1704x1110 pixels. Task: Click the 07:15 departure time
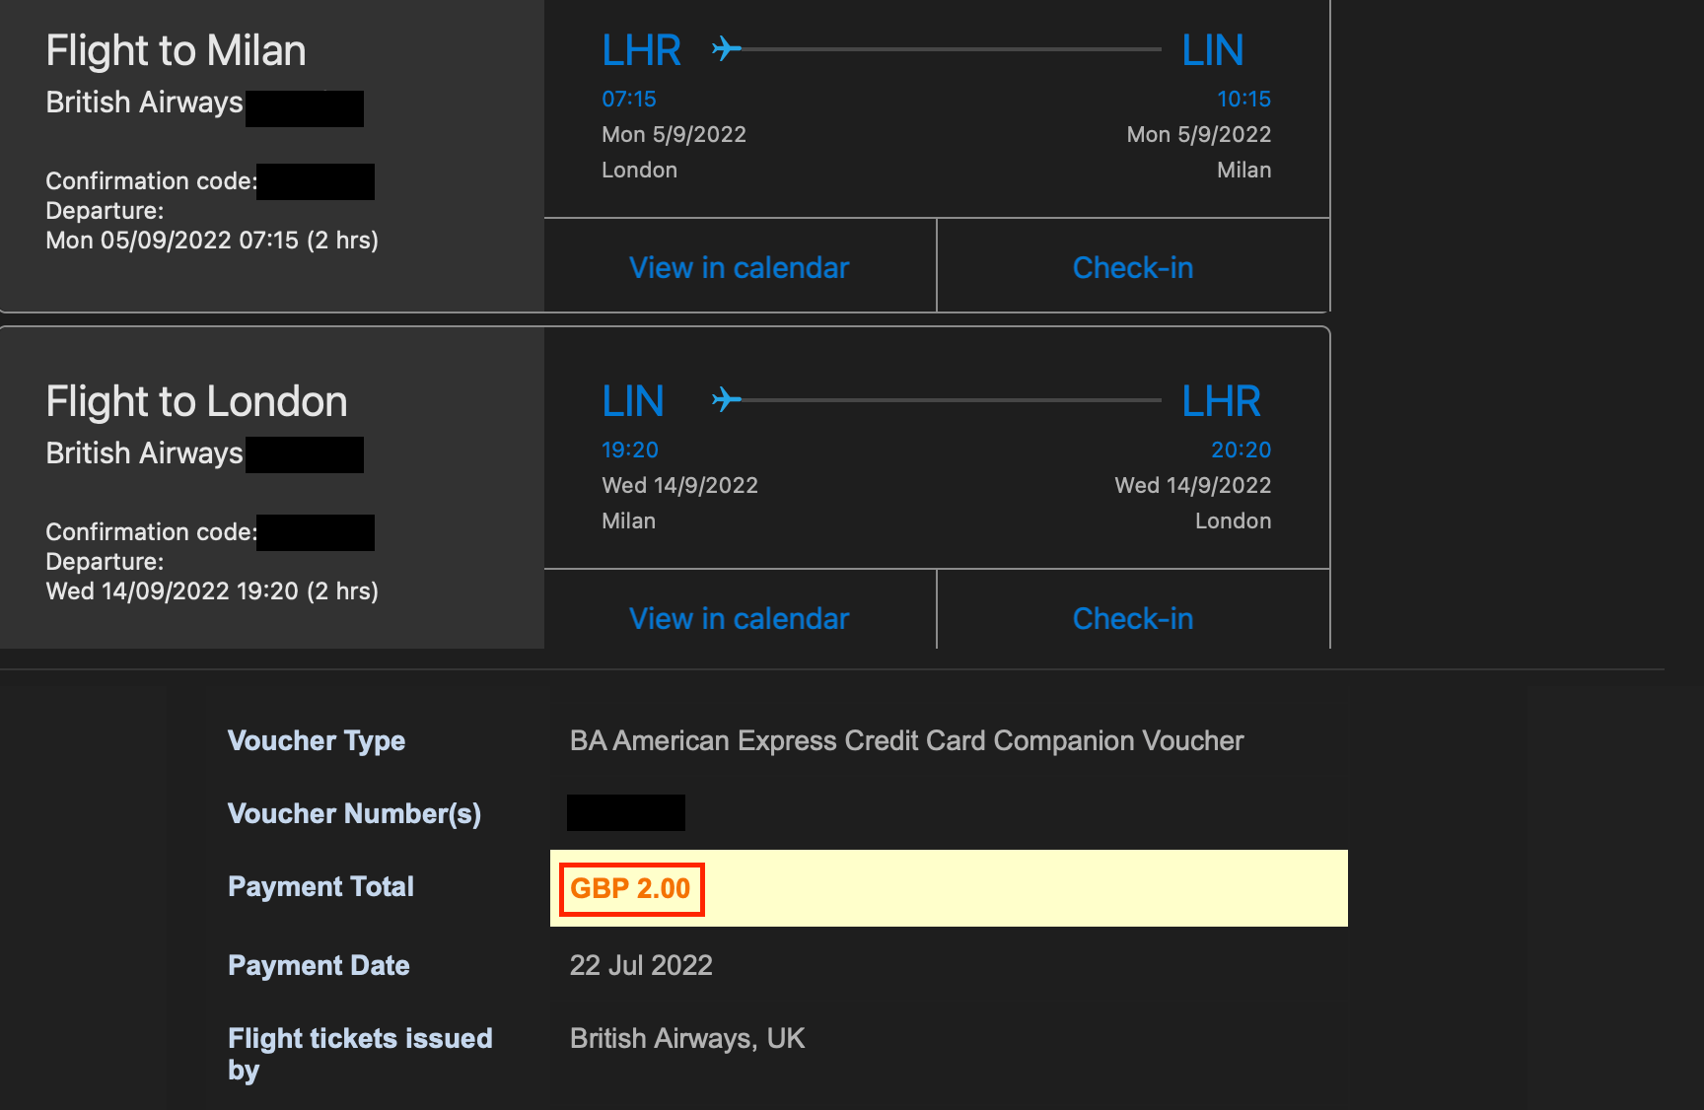[x=629, y=99]
